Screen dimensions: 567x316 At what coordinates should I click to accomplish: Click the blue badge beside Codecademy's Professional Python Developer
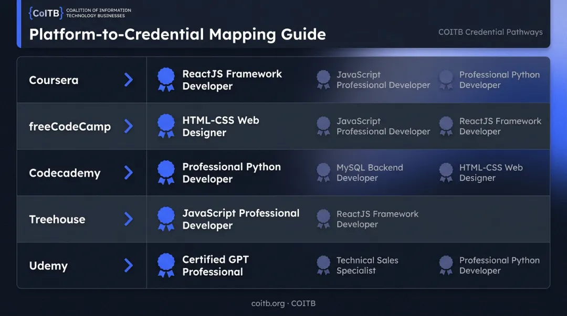pyautogui.click(x=166, y=172)
